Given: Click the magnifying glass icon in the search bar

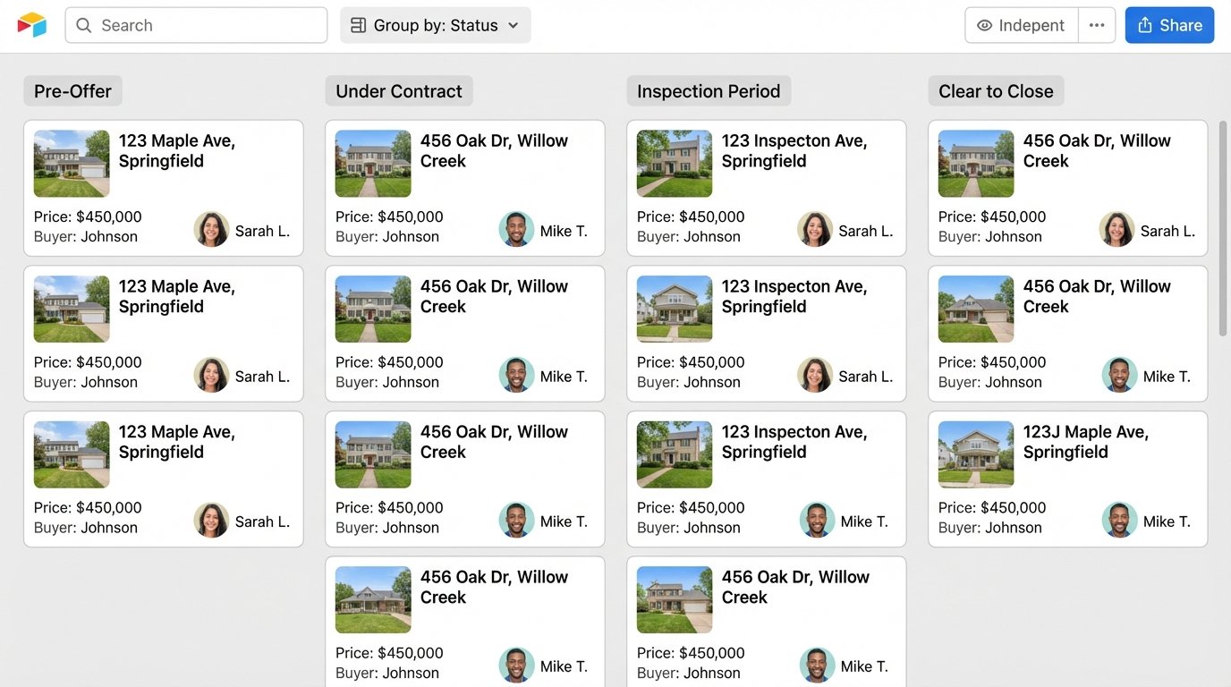Looking at the screenshot, I should [x=83, y=25].
